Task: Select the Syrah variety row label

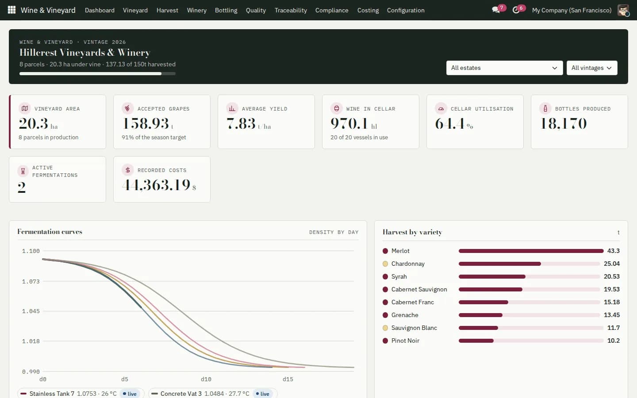Action: tap(399, 276)
